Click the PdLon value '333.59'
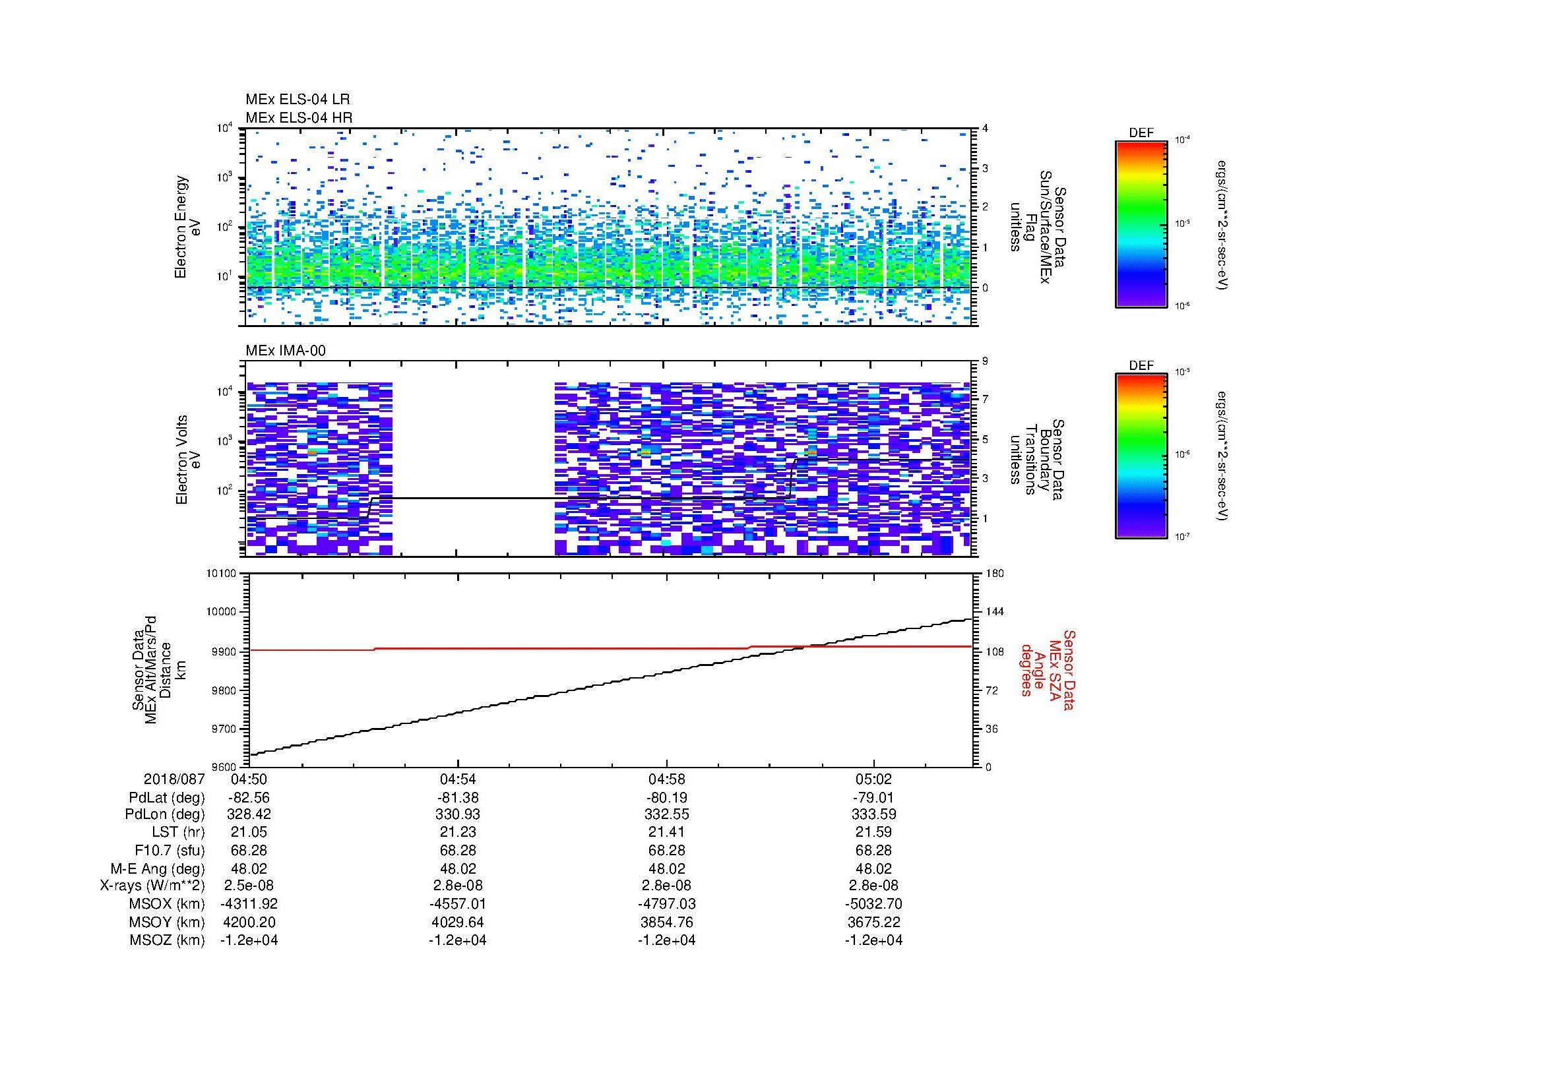 (x=873, y=814)
